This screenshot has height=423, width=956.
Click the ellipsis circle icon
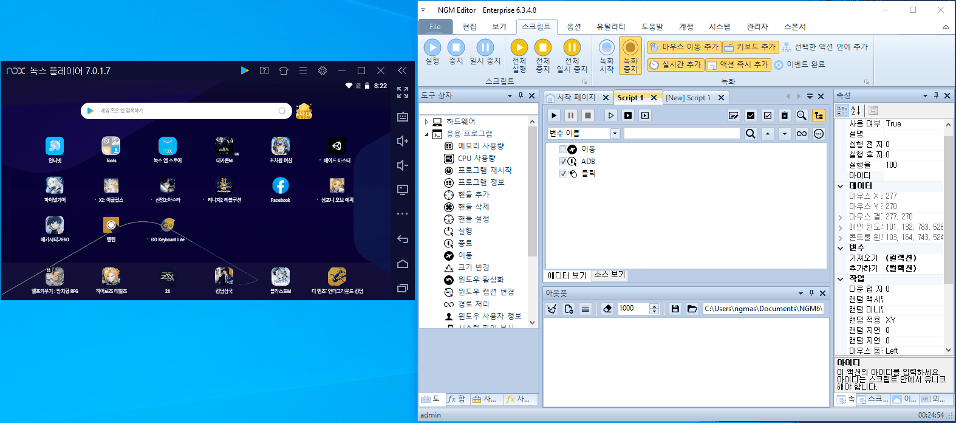819,134
